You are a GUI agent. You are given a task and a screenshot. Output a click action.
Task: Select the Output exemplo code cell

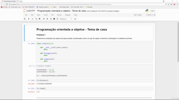94,71
